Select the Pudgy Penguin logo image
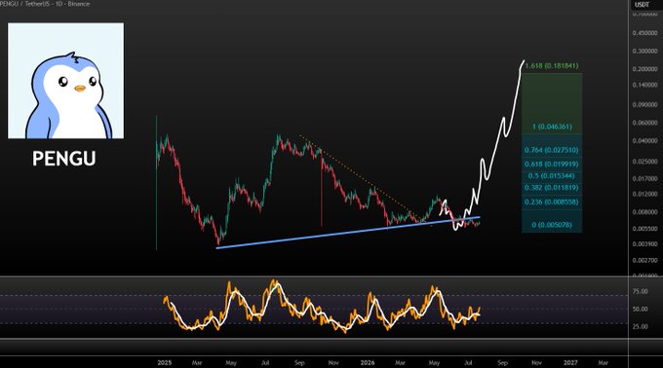Image resolution: width=663 pixels, height=368 pixels. tap(65, 81)
